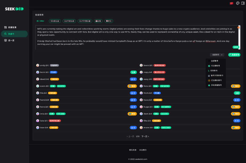Go to next page with 下一页
This screenshot has height=163, width=246.
click(145, 136)
